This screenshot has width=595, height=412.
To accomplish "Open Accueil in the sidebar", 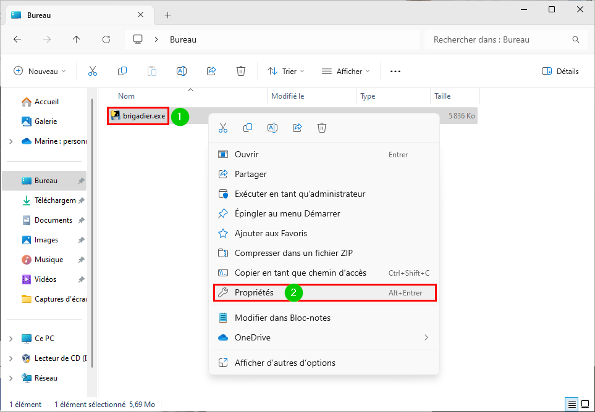I will 44,102.
